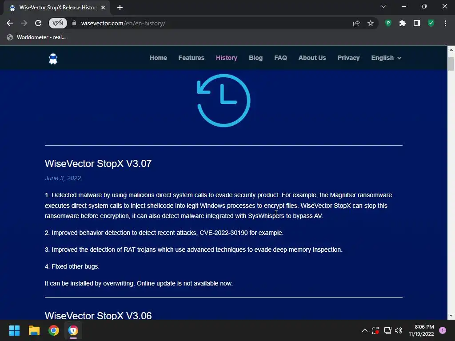Open the Extensions puzzle menu
Image resolution: width=455 pixels, height=341 pixels.
403,23
